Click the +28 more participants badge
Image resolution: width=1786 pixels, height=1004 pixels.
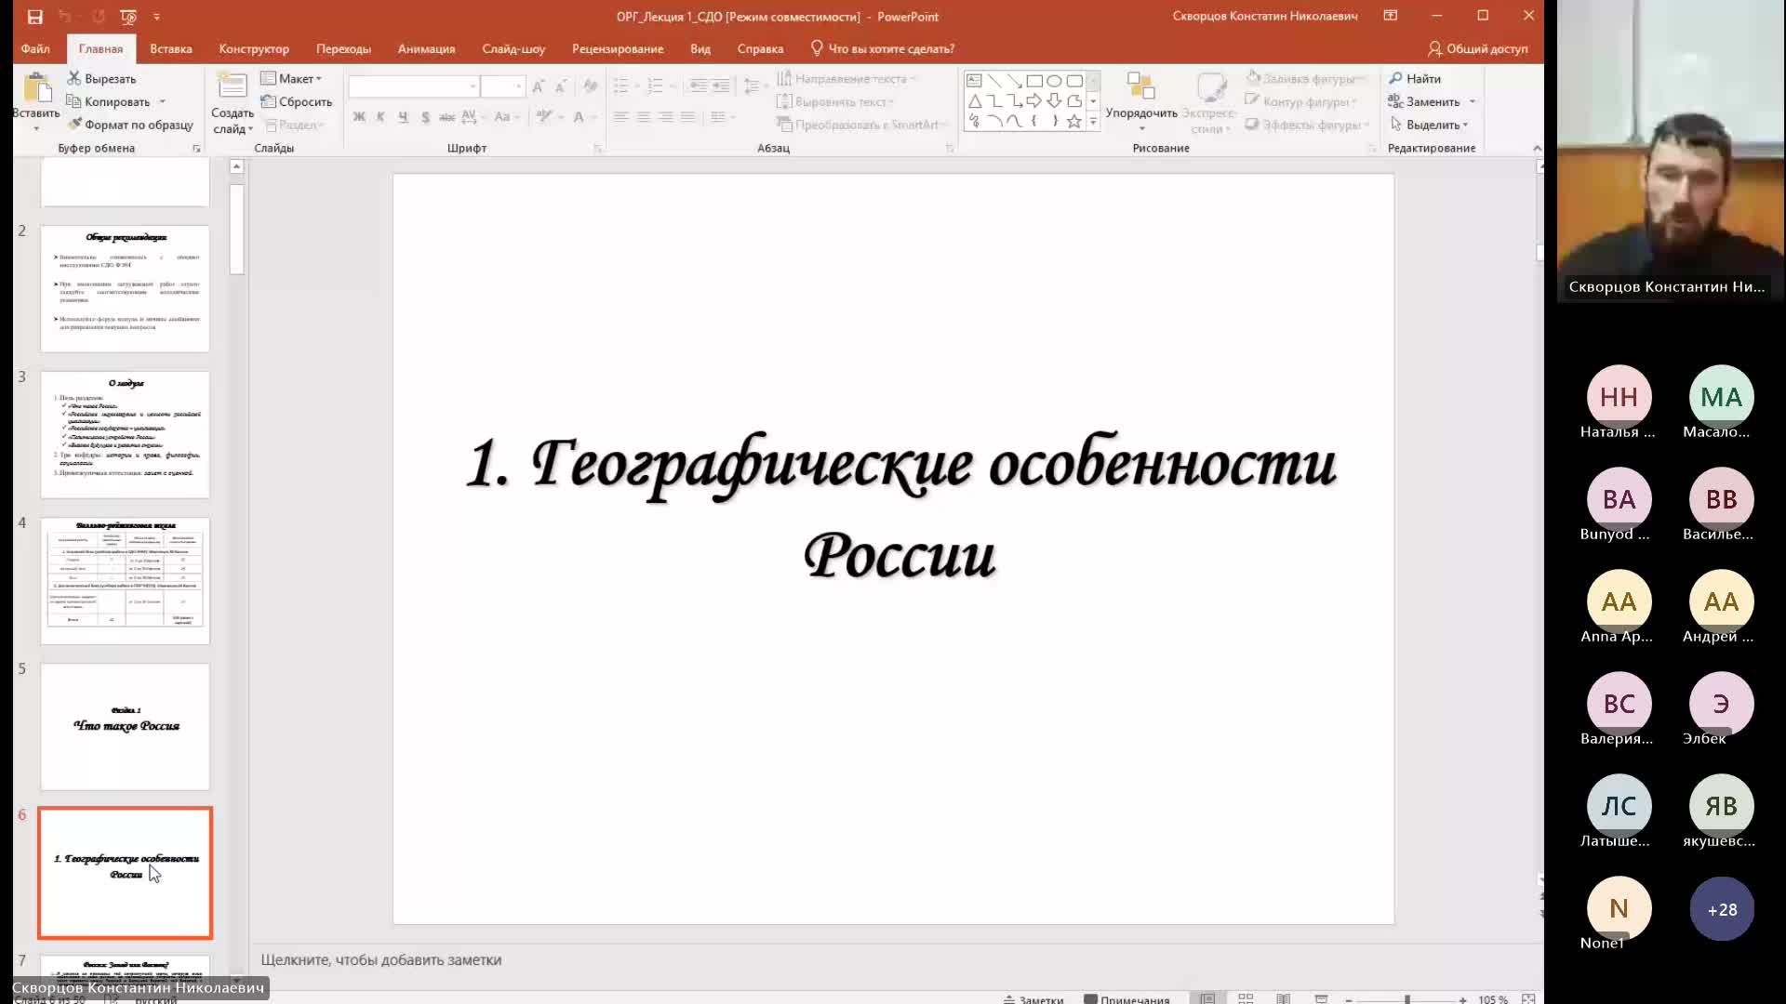point(1722,909)
